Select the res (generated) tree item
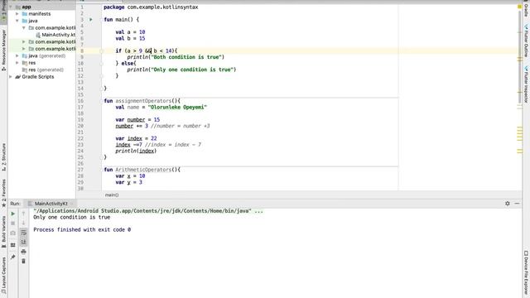The image size is (530, 298). click(42, 70)
